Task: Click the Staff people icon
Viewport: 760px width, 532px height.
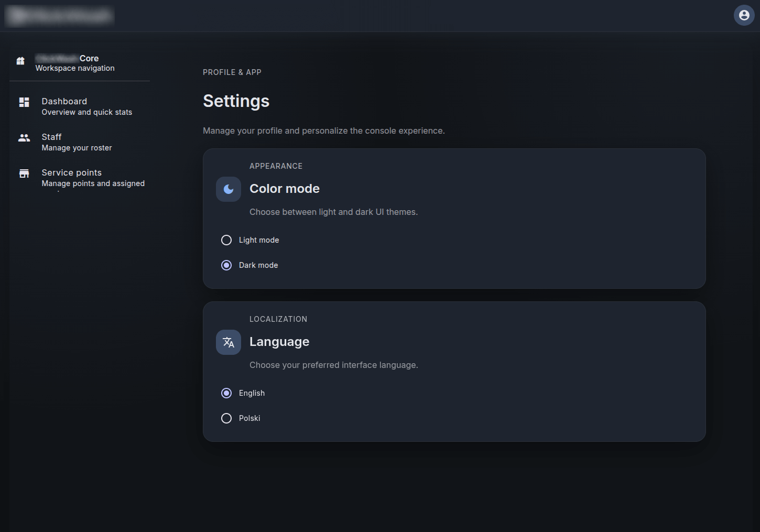Action: coord(24,138)
